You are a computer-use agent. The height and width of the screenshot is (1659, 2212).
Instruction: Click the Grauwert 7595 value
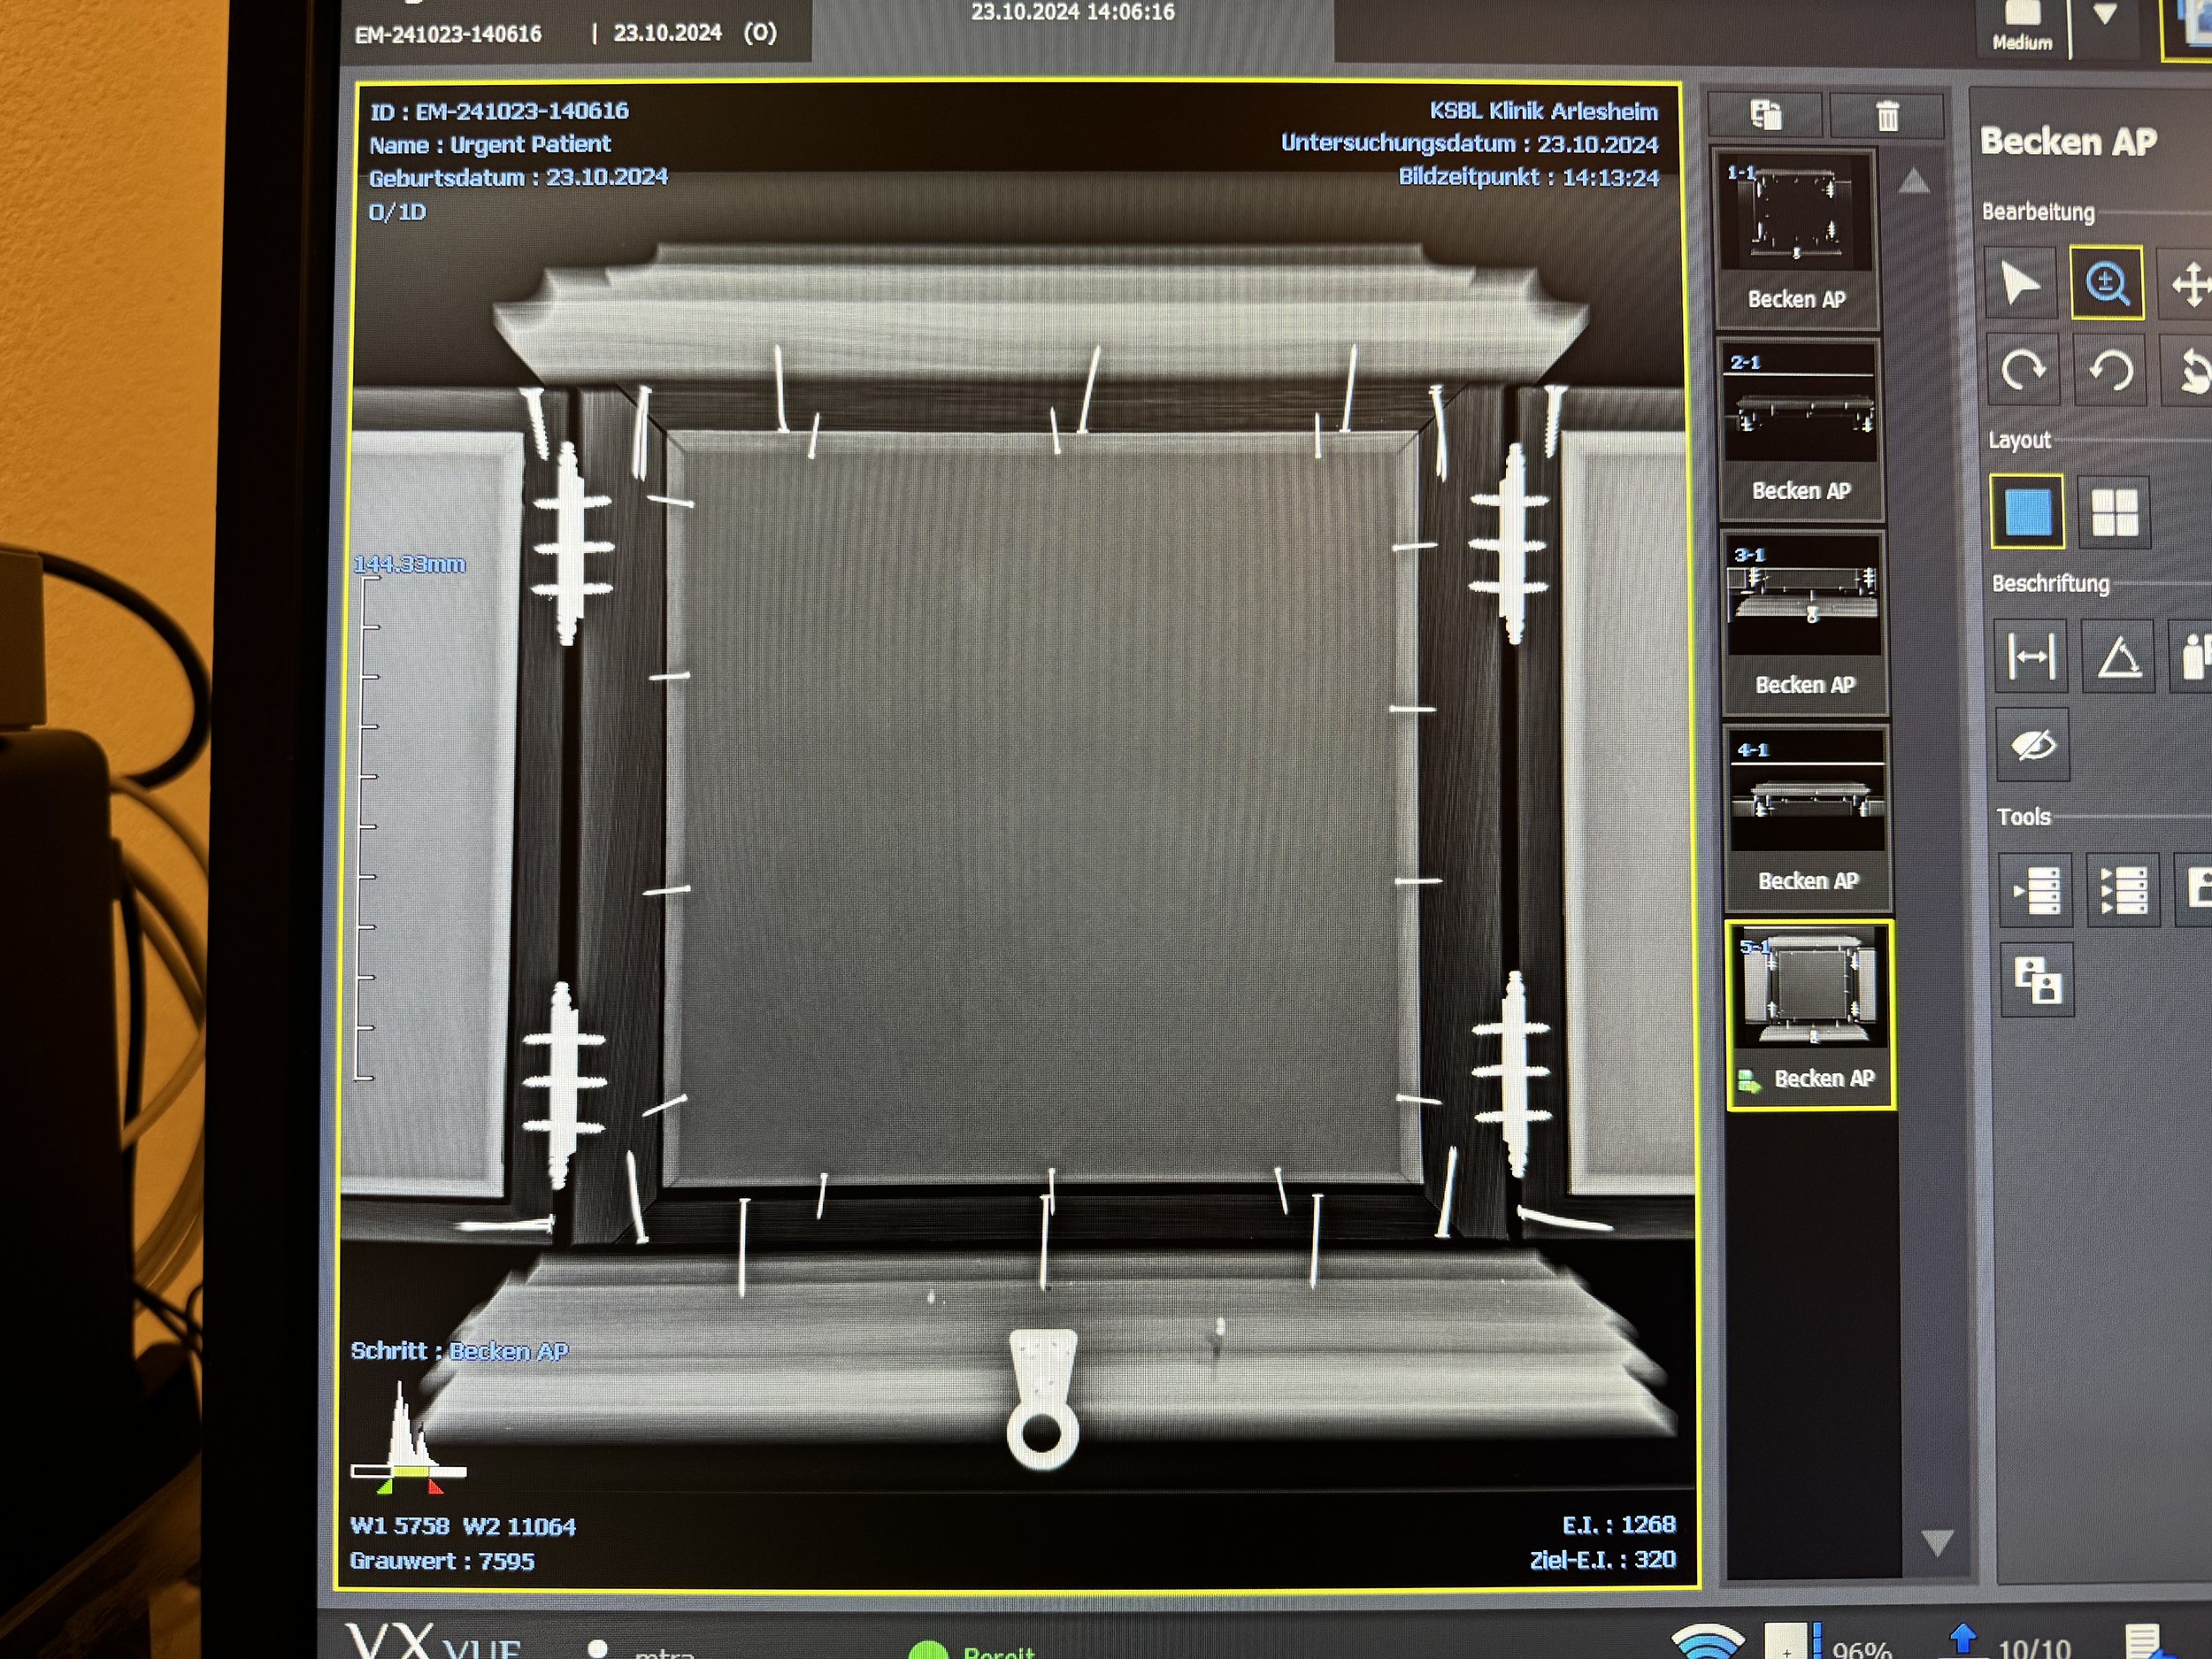(442, 1561)
